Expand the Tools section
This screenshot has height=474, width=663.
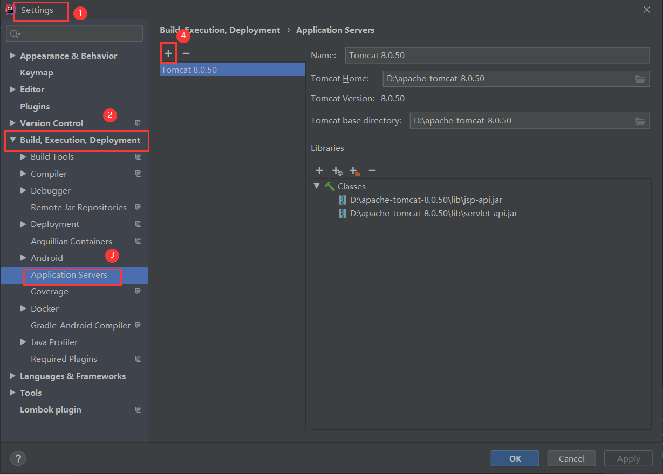12,393
